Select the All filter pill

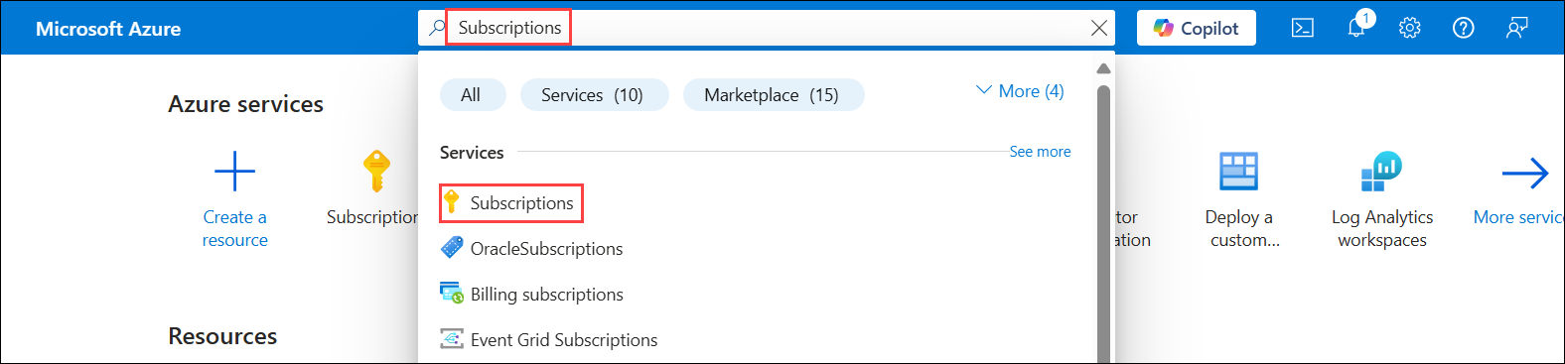471,95
